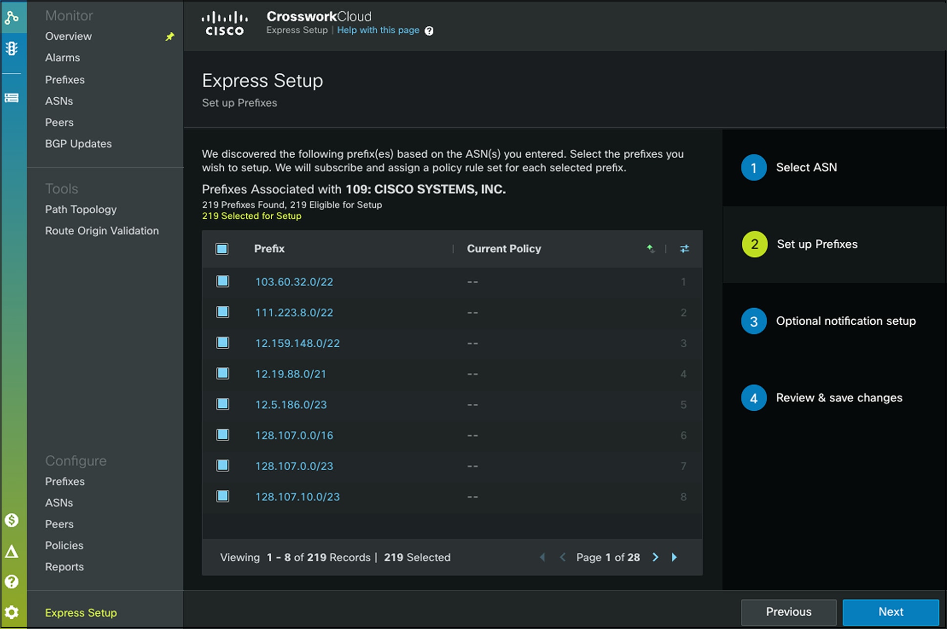Open Route Origin Validation tool
The height and width of the screenshot is (629, 947).
[x=102, y=231]
